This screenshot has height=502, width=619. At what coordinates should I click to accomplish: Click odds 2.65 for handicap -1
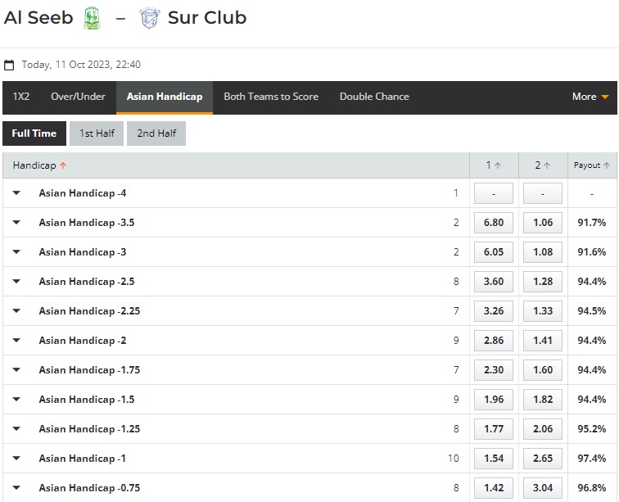543,459
